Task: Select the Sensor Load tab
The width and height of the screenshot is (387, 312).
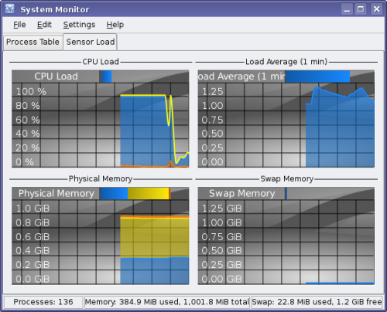Action: [91, 42]
